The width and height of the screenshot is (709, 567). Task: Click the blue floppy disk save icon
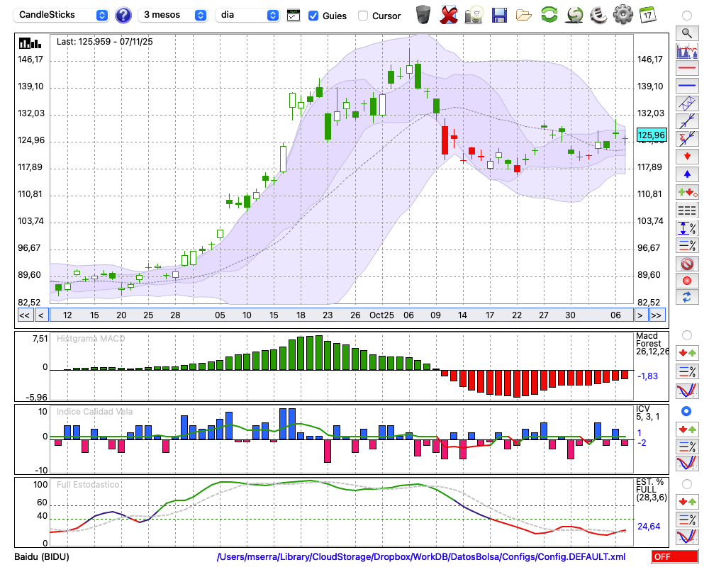499,14
